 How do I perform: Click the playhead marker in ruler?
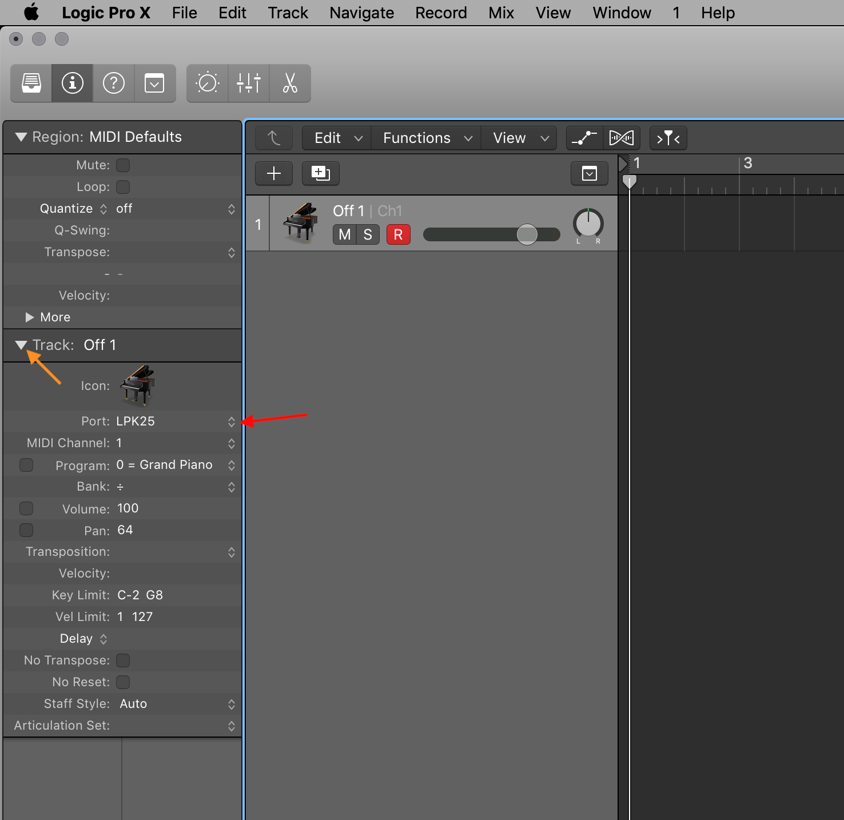629,182
